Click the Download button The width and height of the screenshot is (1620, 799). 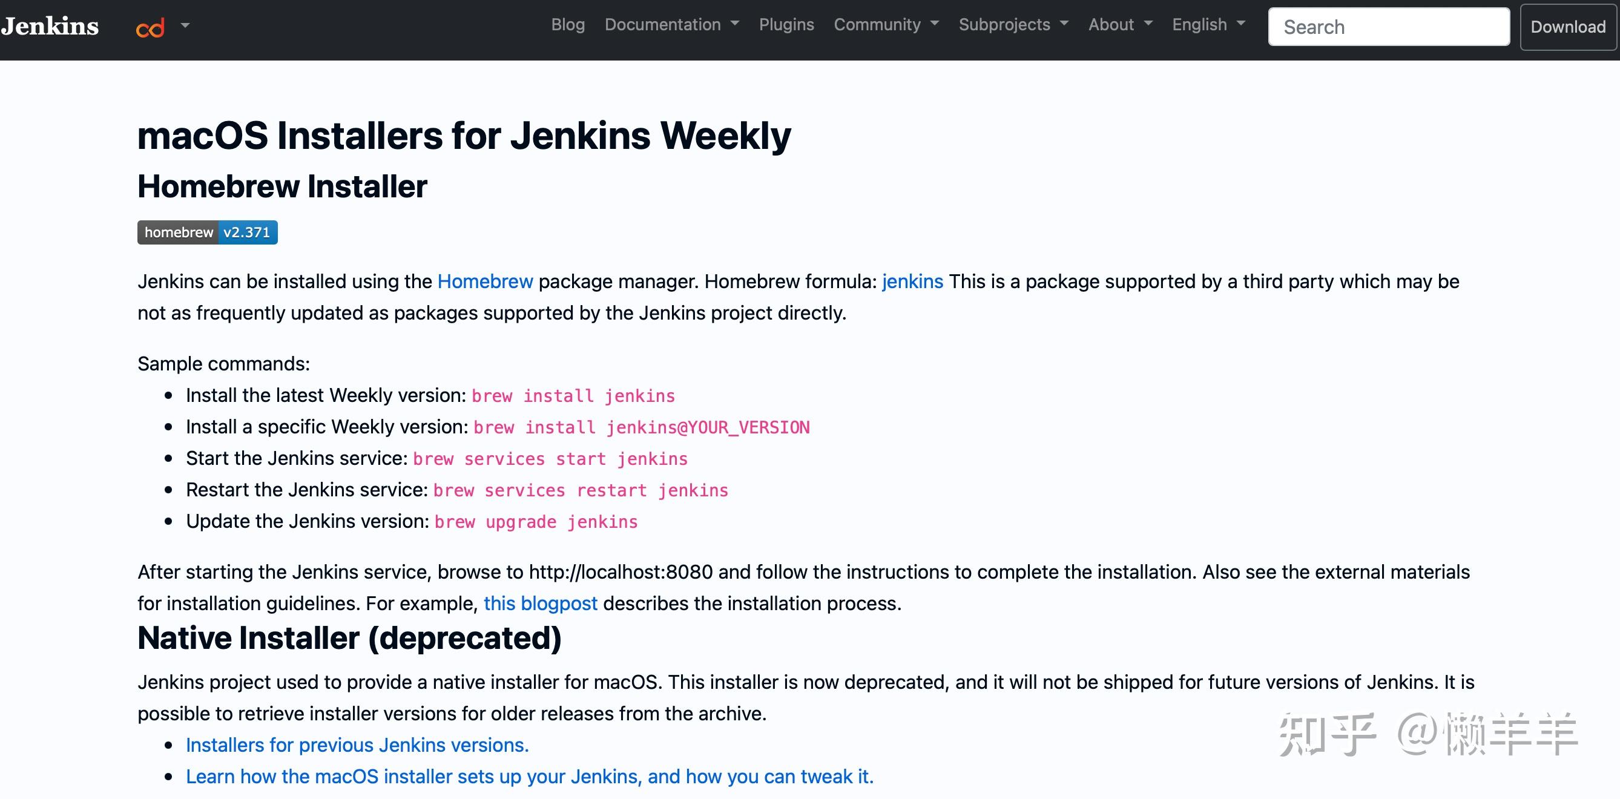1567,27
